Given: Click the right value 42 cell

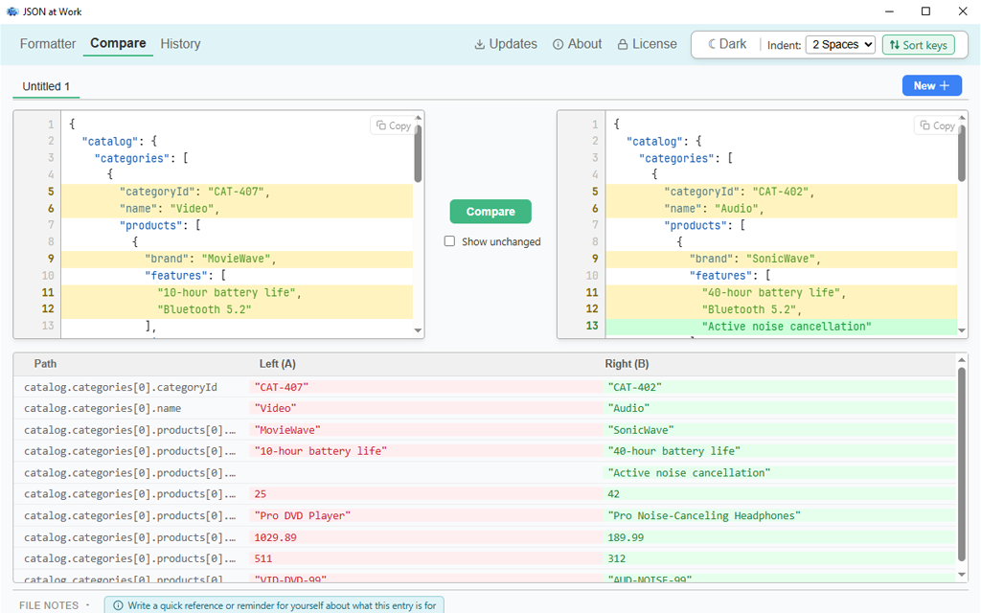Looking at the screenshot, I should click(x=780, y=494).
